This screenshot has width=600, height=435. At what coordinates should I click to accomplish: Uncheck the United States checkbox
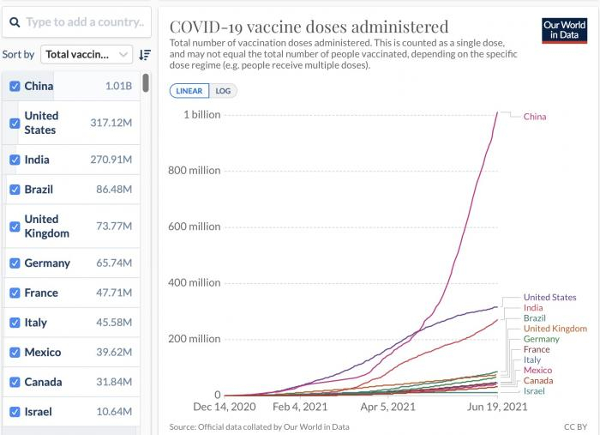pos(15,123)
